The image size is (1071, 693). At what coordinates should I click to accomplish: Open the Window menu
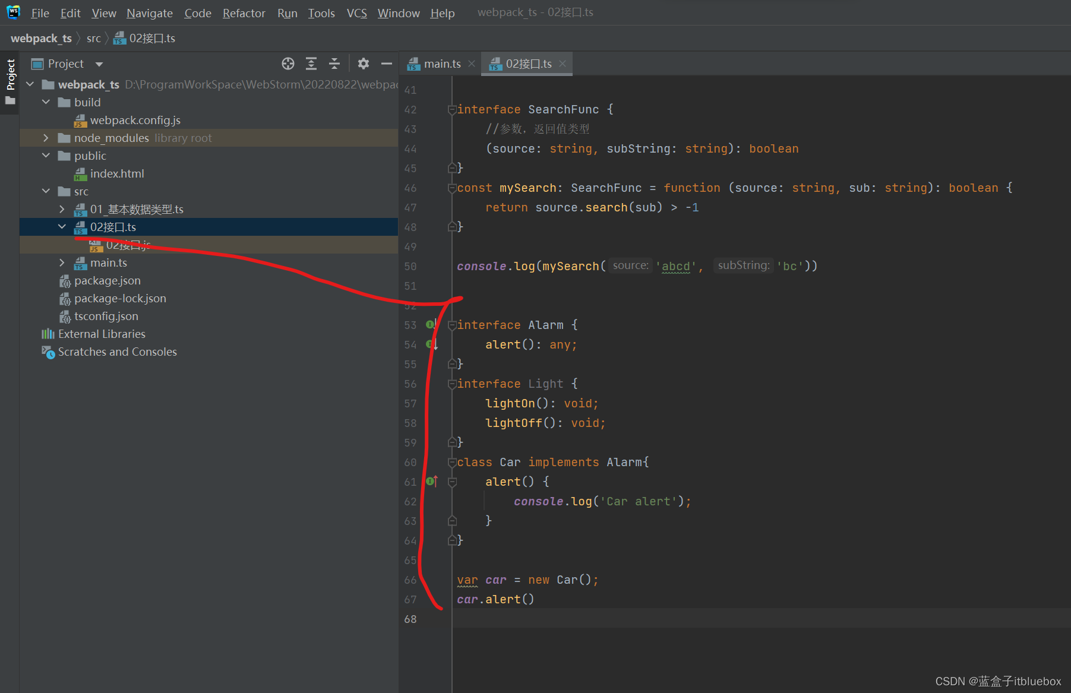coord(399,12)
